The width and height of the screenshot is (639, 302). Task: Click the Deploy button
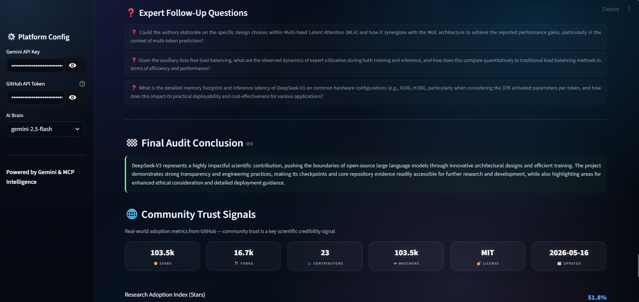coord(611,9)
